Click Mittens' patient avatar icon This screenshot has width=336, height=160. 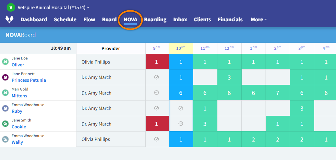coord(5,93)
